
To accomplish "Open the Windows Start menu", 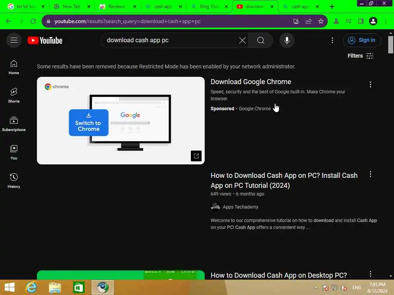I will tap(10, 287).
